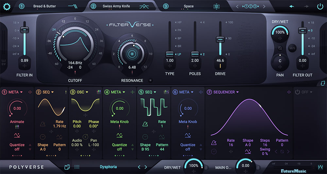The image size is (327, 174).
Task: Click the reset pattern icon in Sequencer 7
Action: (282, 152)
